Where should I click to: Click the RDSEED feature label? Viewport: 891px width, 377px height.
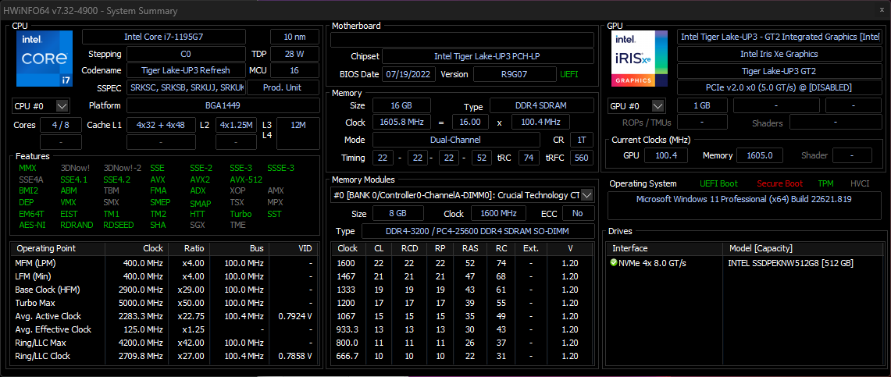[x=119, y=225]
